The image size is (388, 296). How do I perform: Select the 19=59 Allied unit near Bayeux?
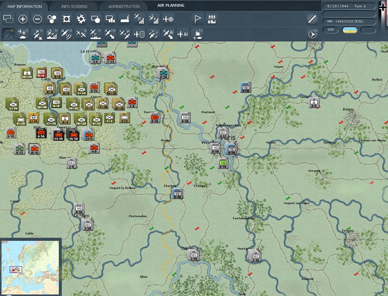pos(27,73)
